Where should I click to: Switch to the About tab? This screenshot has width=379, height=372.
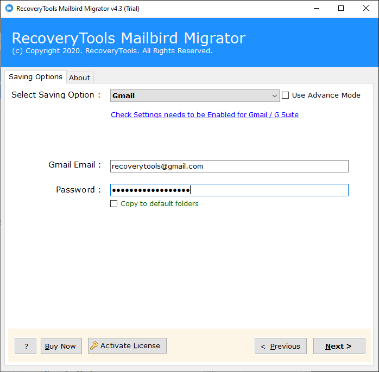pyautogui.click(x=80, y=78)
